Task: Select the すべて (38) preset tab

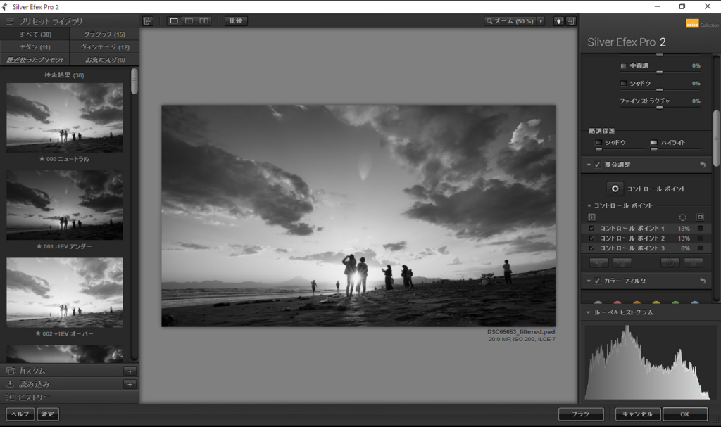Action: point(35,34)
